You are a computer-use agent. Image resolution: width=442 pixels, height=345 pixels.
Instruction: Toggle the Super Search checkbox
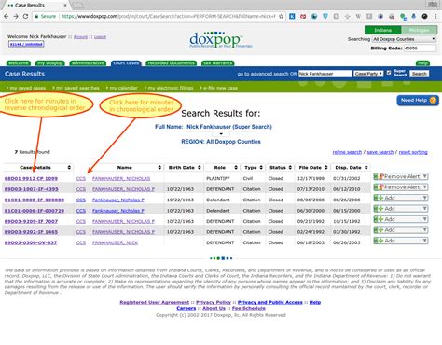(389, 73)
